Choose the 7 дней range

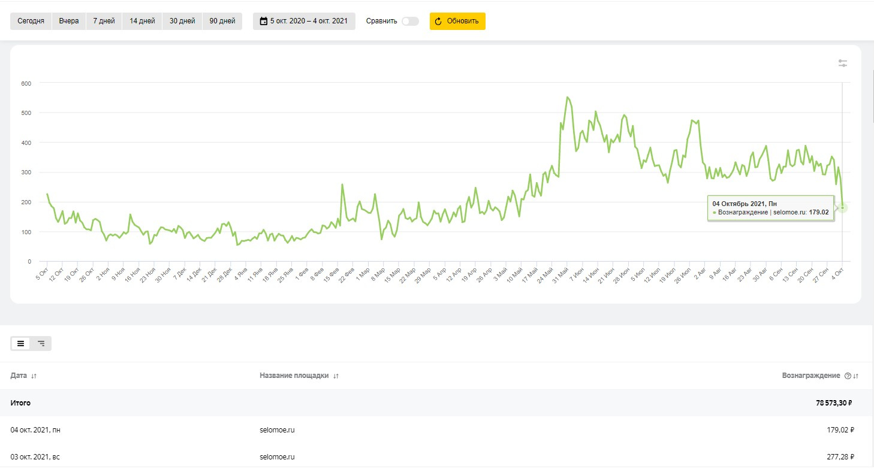104,21
